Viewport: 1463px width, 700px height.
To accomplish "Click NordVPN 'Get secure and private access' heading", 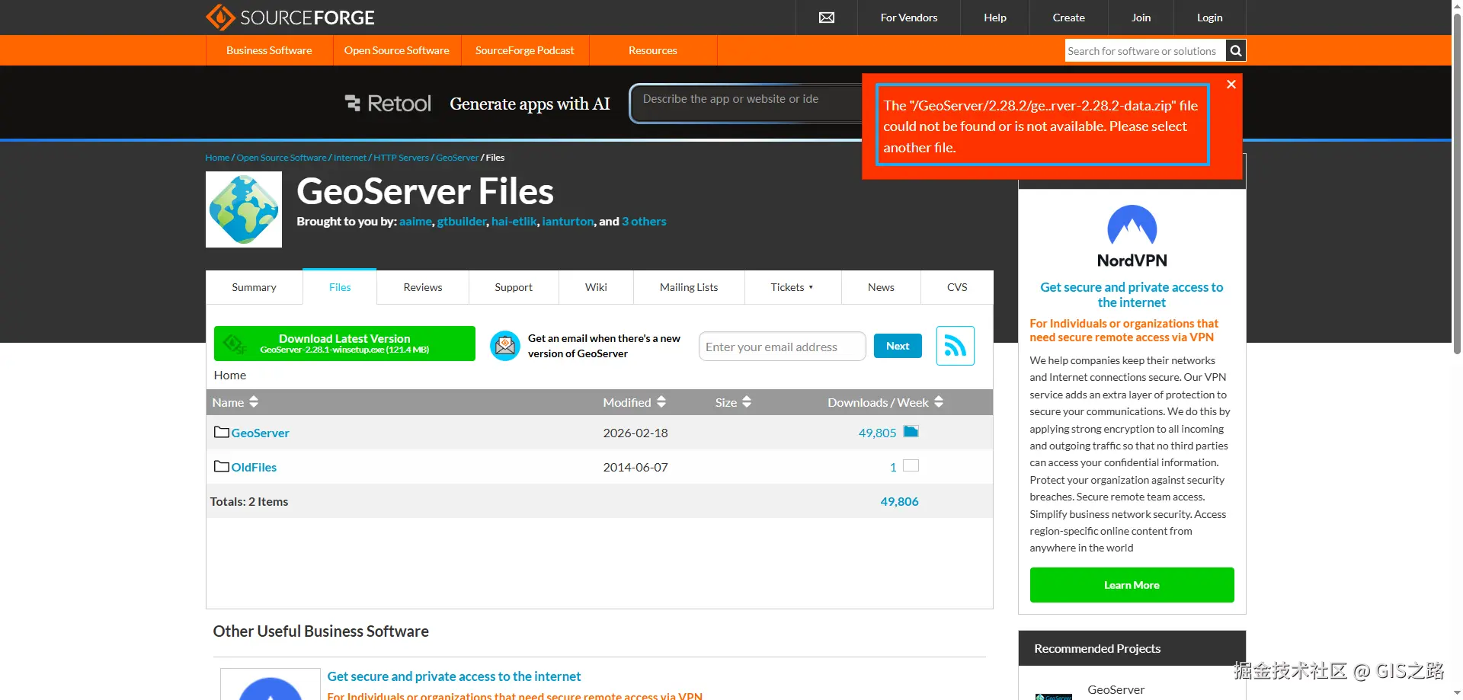I will click(1132, 295).
